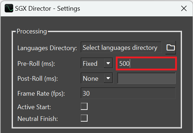
Task: Click the SGX Director waveform app icon
Action: pos(9,8)
